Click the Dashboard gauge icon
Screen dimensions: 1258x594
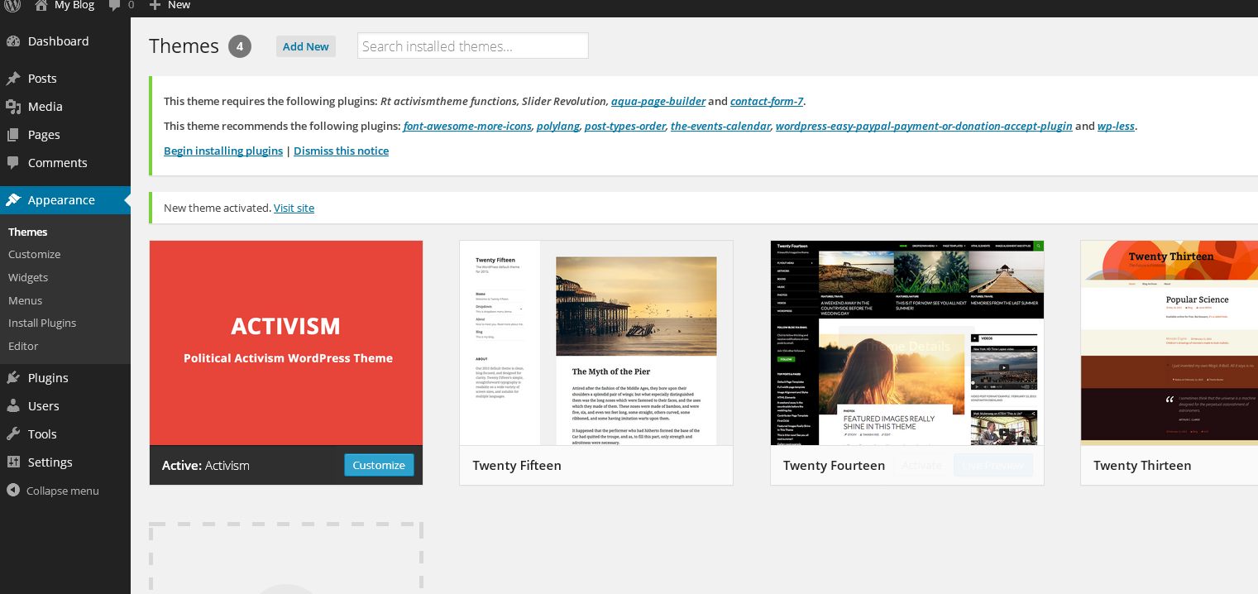[13, 41]
